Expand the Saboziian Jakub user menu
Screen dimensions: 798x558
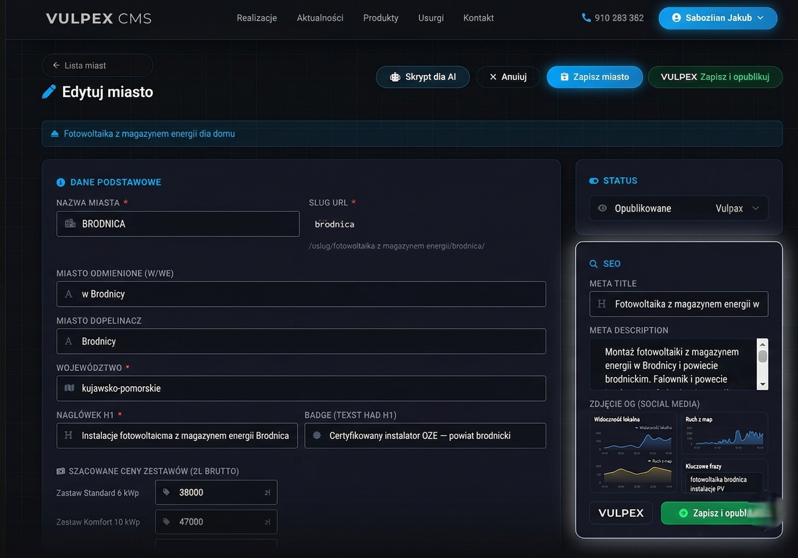click(717, 18)
